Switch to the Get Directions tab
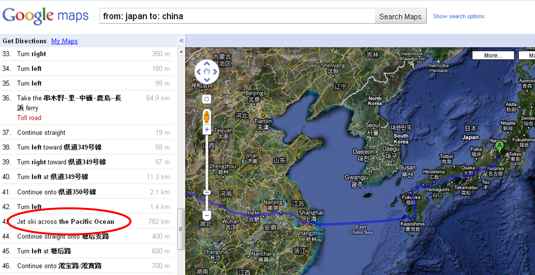Viewport: 535px width, 275px height. pyautogui.click(x=25, y=41)
